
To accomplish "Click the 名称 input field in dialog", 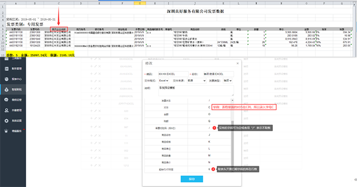I will coord(219,74).
